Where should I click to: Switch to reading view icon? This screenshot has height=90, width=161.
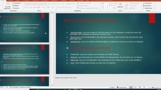pos(140,87)
